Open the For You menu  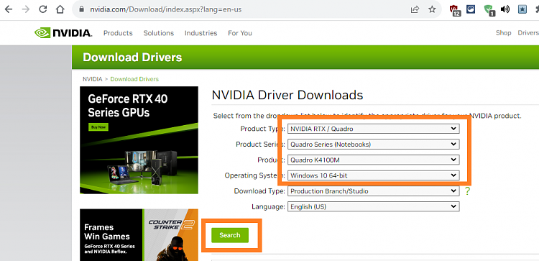pyautogui.click(x=240, y=33)
